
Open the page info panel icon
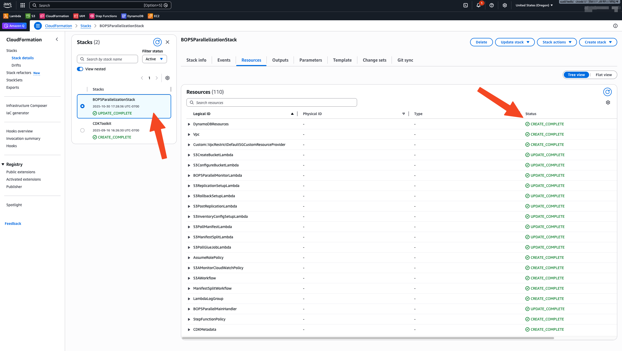point(615,26)
